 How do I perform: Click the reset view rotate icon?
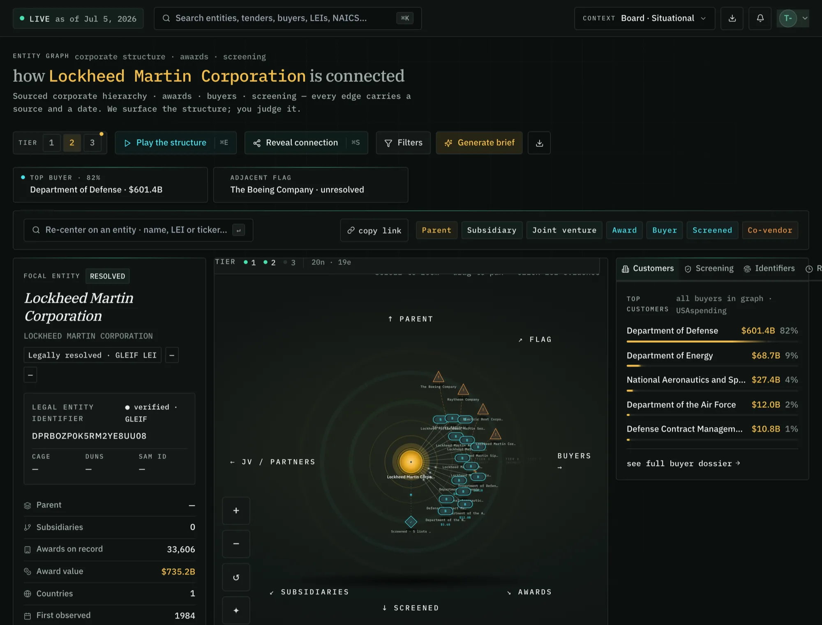pyautogui.click(x=236, y=577)
